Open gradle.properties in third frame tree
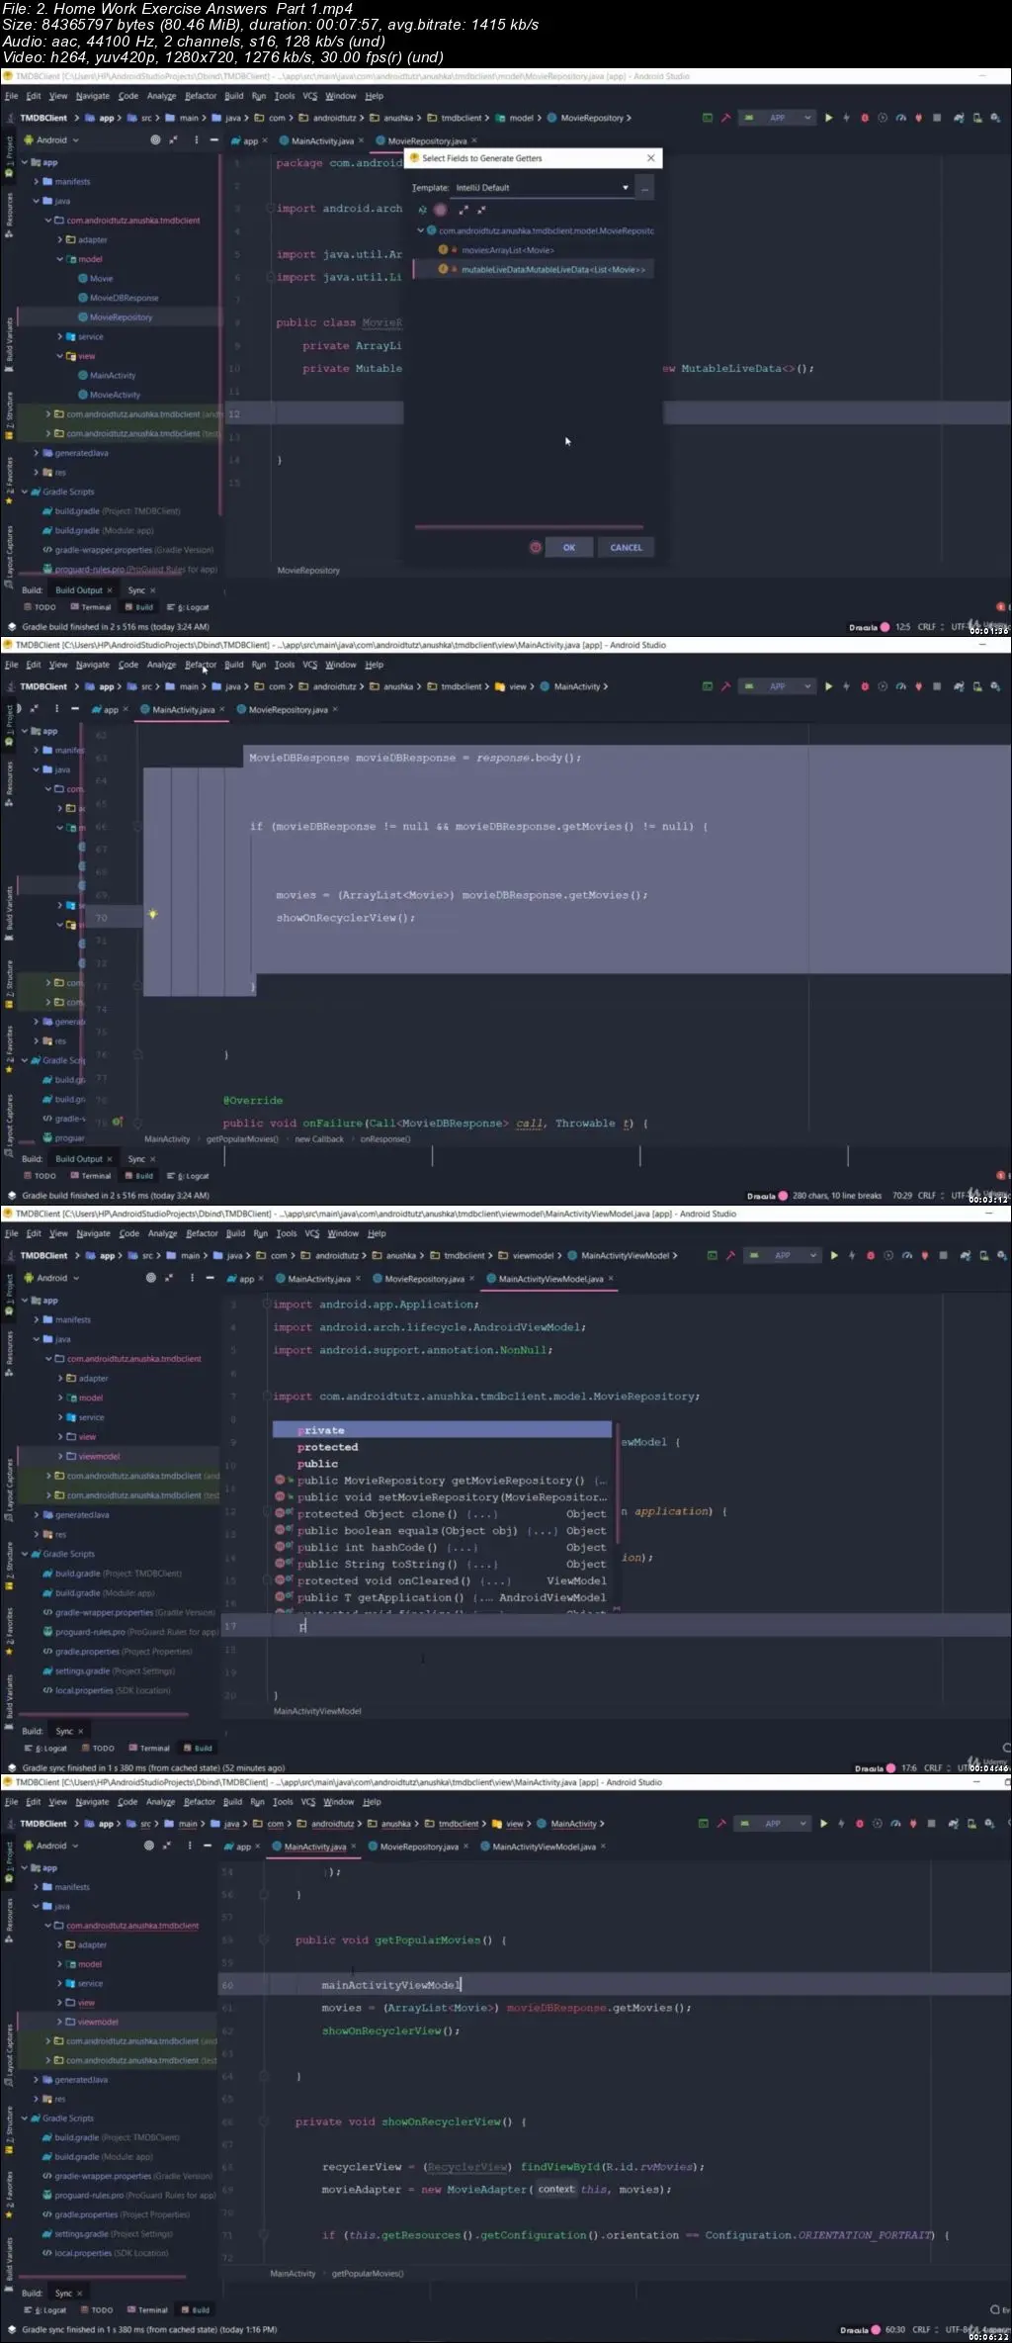This screenshot has width=1012, height=2343. coord(117,1651)
